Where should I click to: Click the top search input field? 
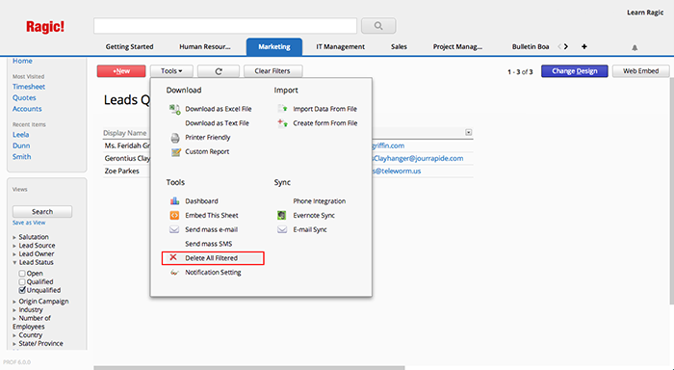[225, 26]
